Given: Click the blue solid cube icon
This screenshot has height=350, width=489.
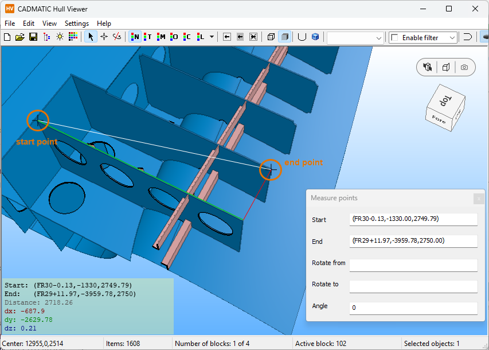Looking at the screenshot, I should (x=315, y=37).
